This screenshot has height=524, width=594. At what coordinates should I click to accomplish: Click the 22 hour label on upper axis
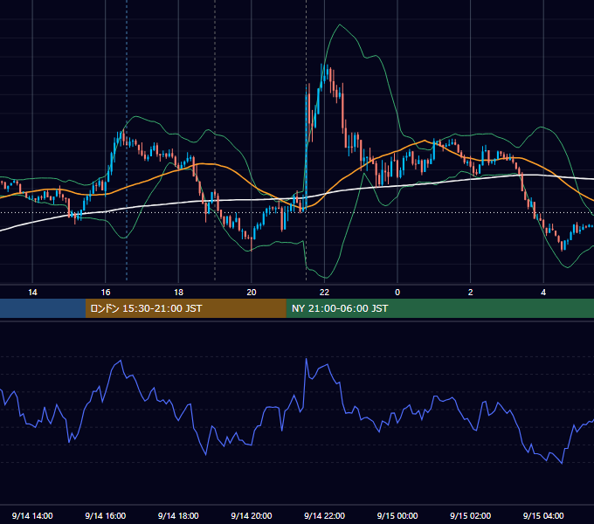click(324, 293)
